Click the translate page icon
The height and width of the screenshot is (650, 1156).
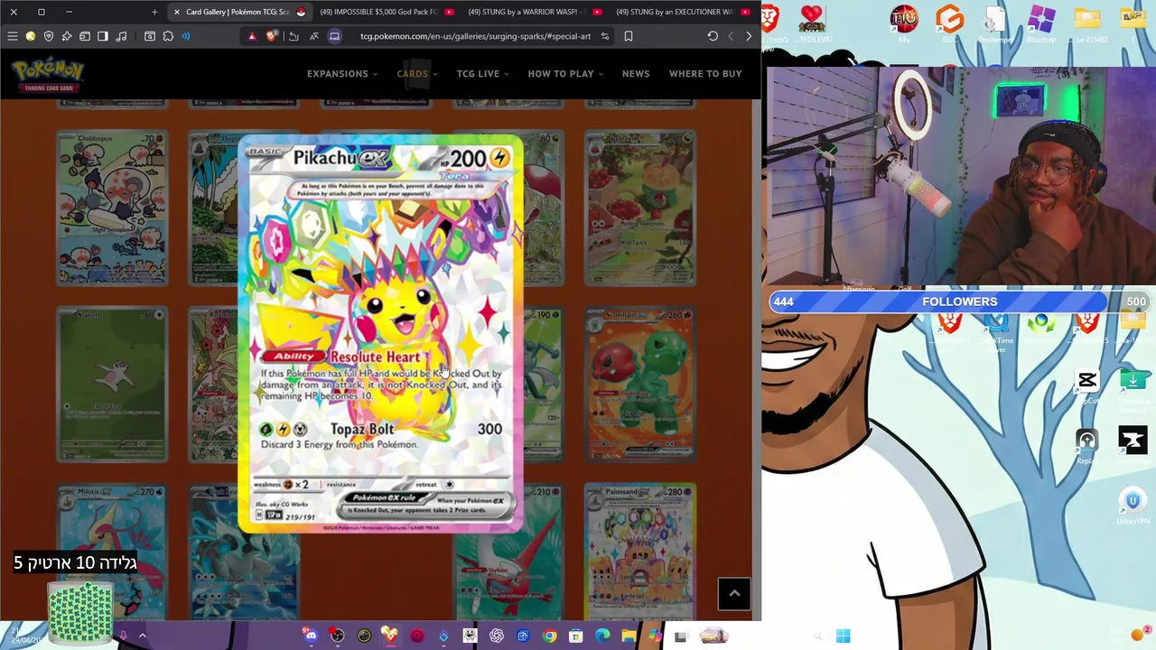click(x=313, y=36)
